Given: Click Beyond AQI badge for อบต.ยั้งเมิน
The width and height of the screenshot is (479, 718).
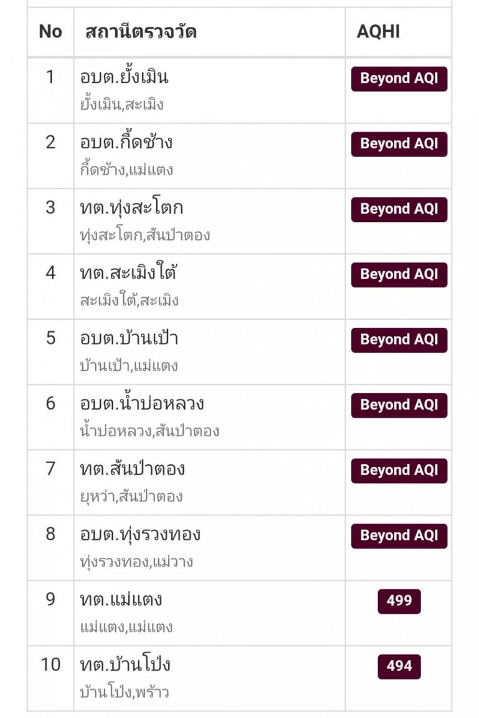Looking at the screenshot, I should (x=399, y=79).
